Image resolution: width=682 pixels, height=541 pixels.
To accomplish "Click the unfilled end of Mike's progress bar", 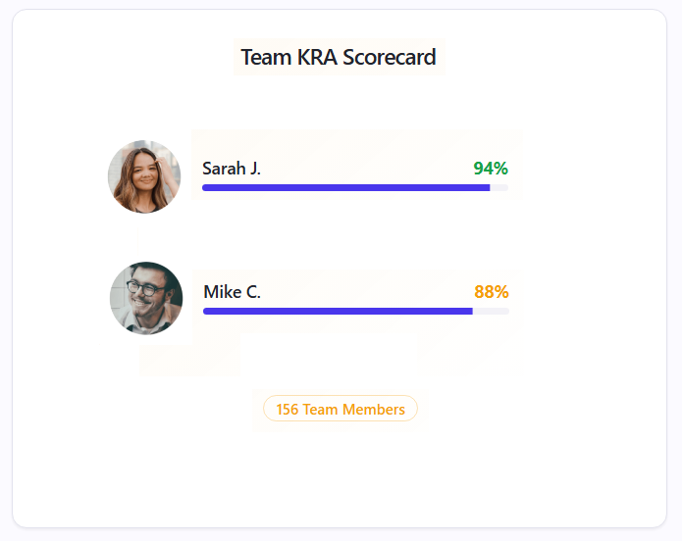I will tap(491, 311).
